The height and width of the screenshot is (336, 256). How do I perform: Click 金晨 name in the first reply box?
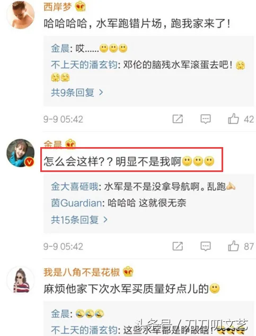click(60, 49)
